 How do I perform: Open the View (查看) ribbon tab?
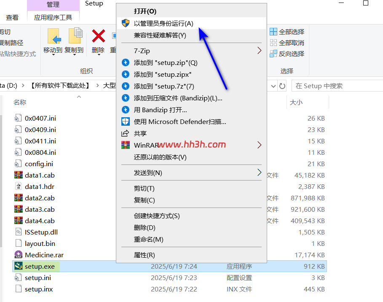click(12, 18)
